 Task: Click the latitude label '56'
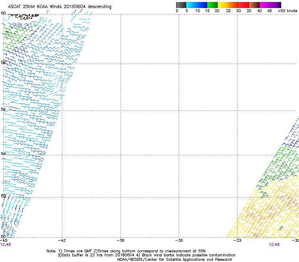tap(3, 109)
